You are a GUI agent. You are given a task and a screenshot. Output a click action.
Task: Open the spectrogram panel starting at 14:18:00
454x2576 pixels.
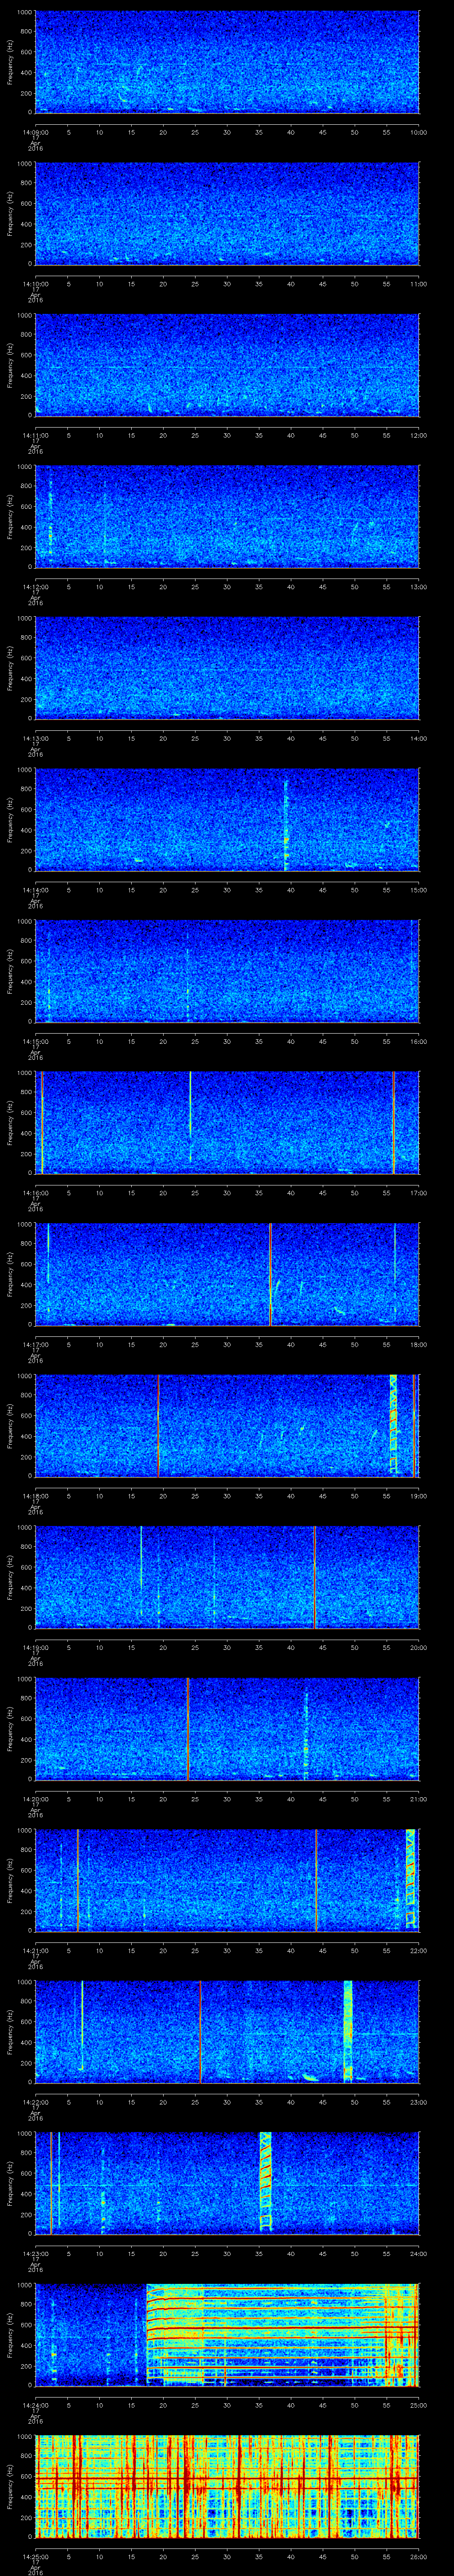point(227,1425)
